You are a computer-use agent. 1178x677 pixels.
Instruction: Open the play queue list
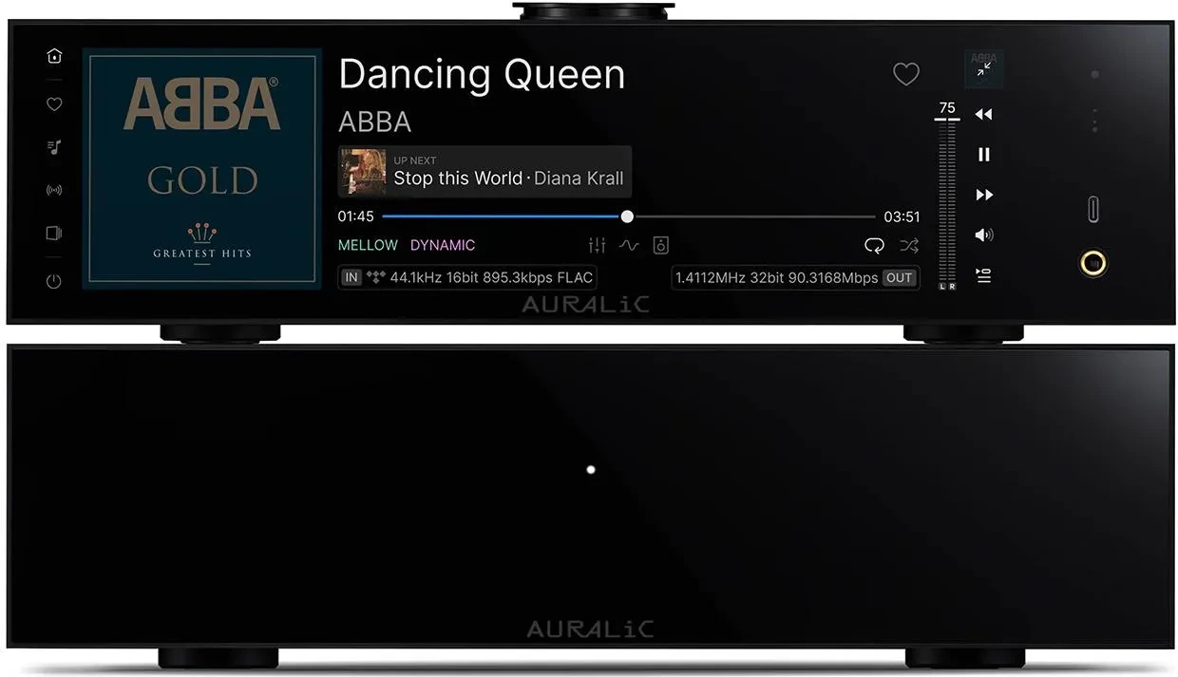(x=983, y=275)
